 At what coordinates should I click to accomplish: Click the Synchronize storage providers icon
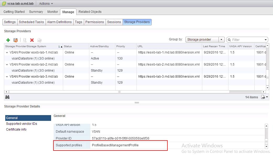coord(16,40)
